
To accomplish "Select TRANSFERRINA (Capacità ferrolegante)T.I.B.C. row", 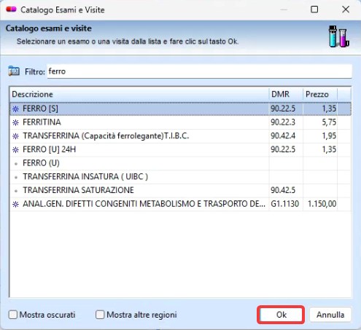I will [x=180, y=135].
